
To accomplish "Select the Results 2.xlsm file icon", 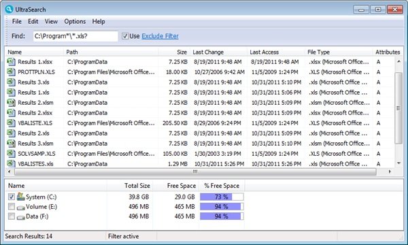I will [11, 103].
